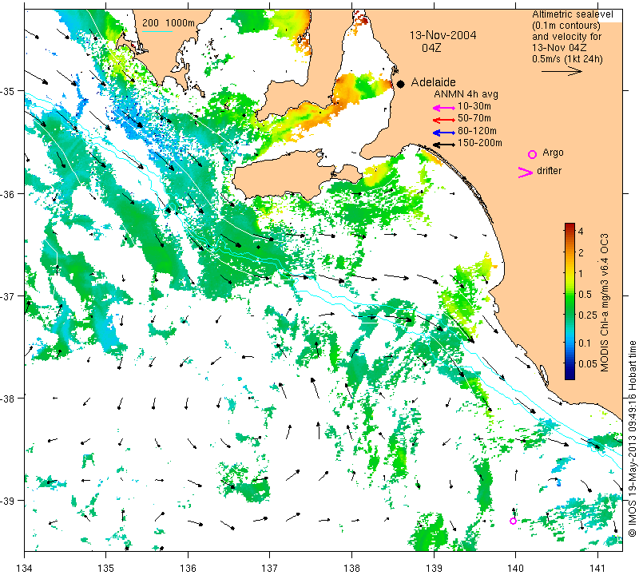Click the longitude axis label '136'

[188, 568]
